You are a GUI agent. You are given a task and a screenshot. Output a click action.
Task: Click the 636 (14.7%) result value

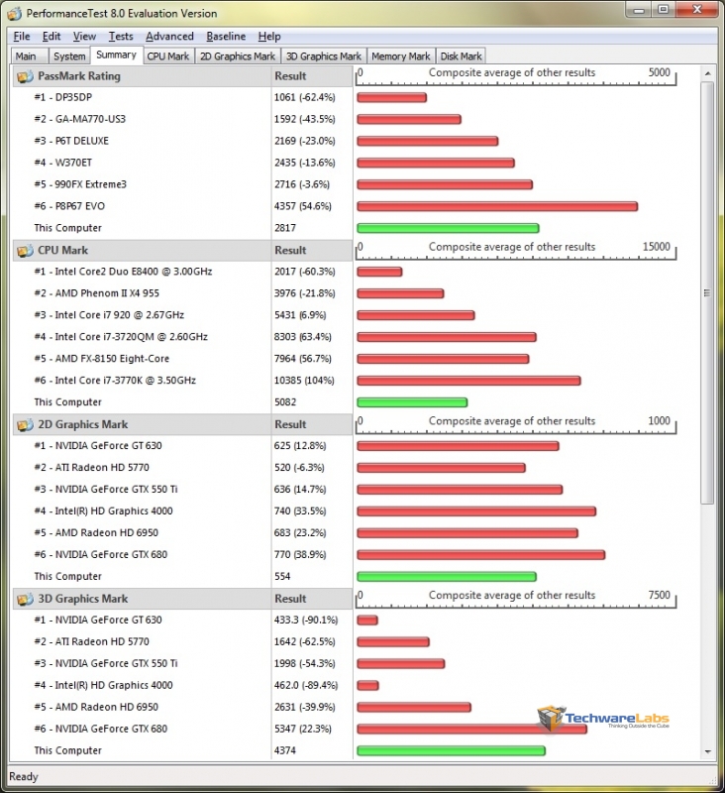300,490
